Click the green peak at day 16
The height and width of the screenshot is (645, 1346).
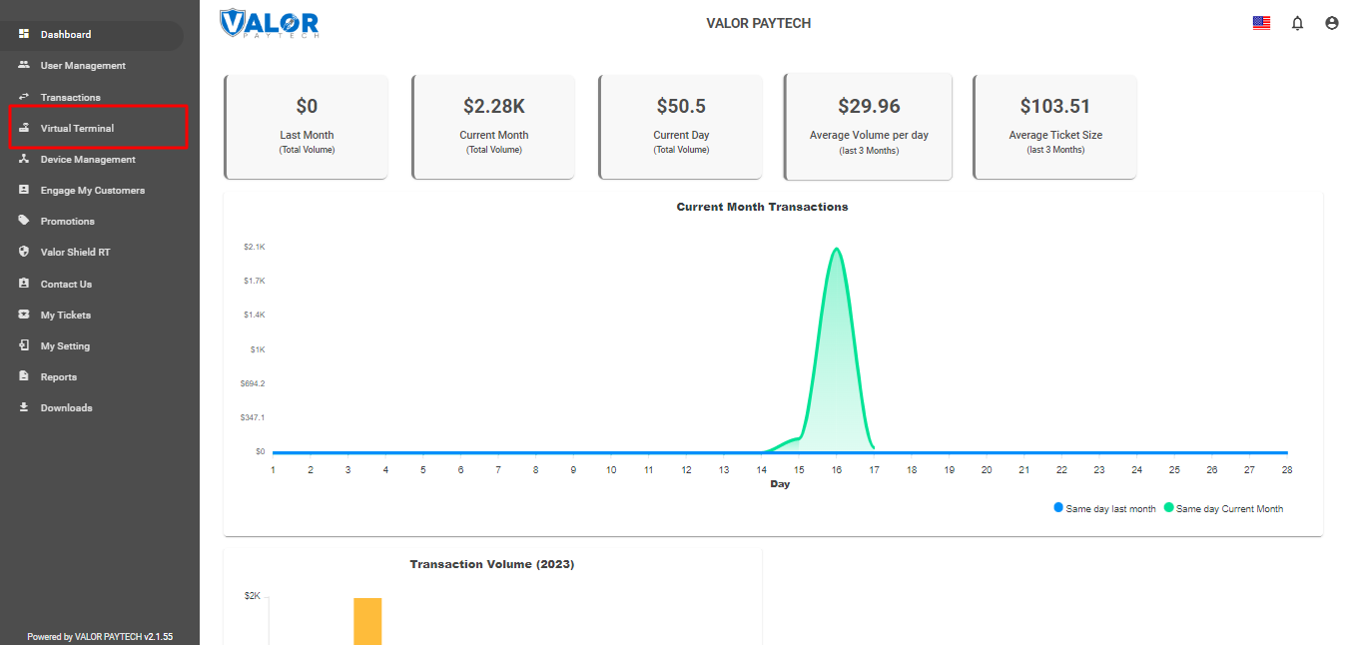click(x=837, y=250)
